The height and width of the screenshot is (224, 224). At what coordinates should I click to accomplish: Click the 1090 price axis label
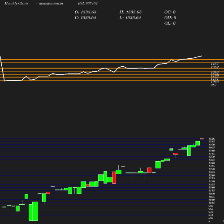click(x=211, y=194)
